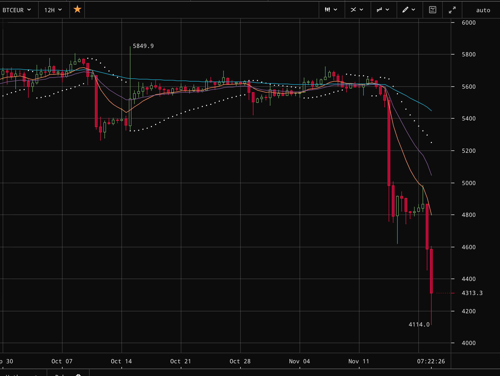Click the 4114.0 low price label
This screenshot has width=500, height=376.
[419, 324]
